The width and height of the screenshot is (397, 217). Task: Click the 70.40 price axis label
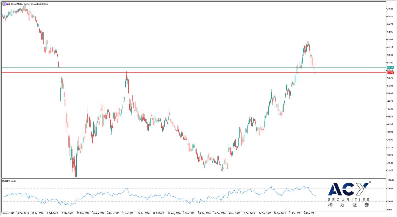(390, 9)
